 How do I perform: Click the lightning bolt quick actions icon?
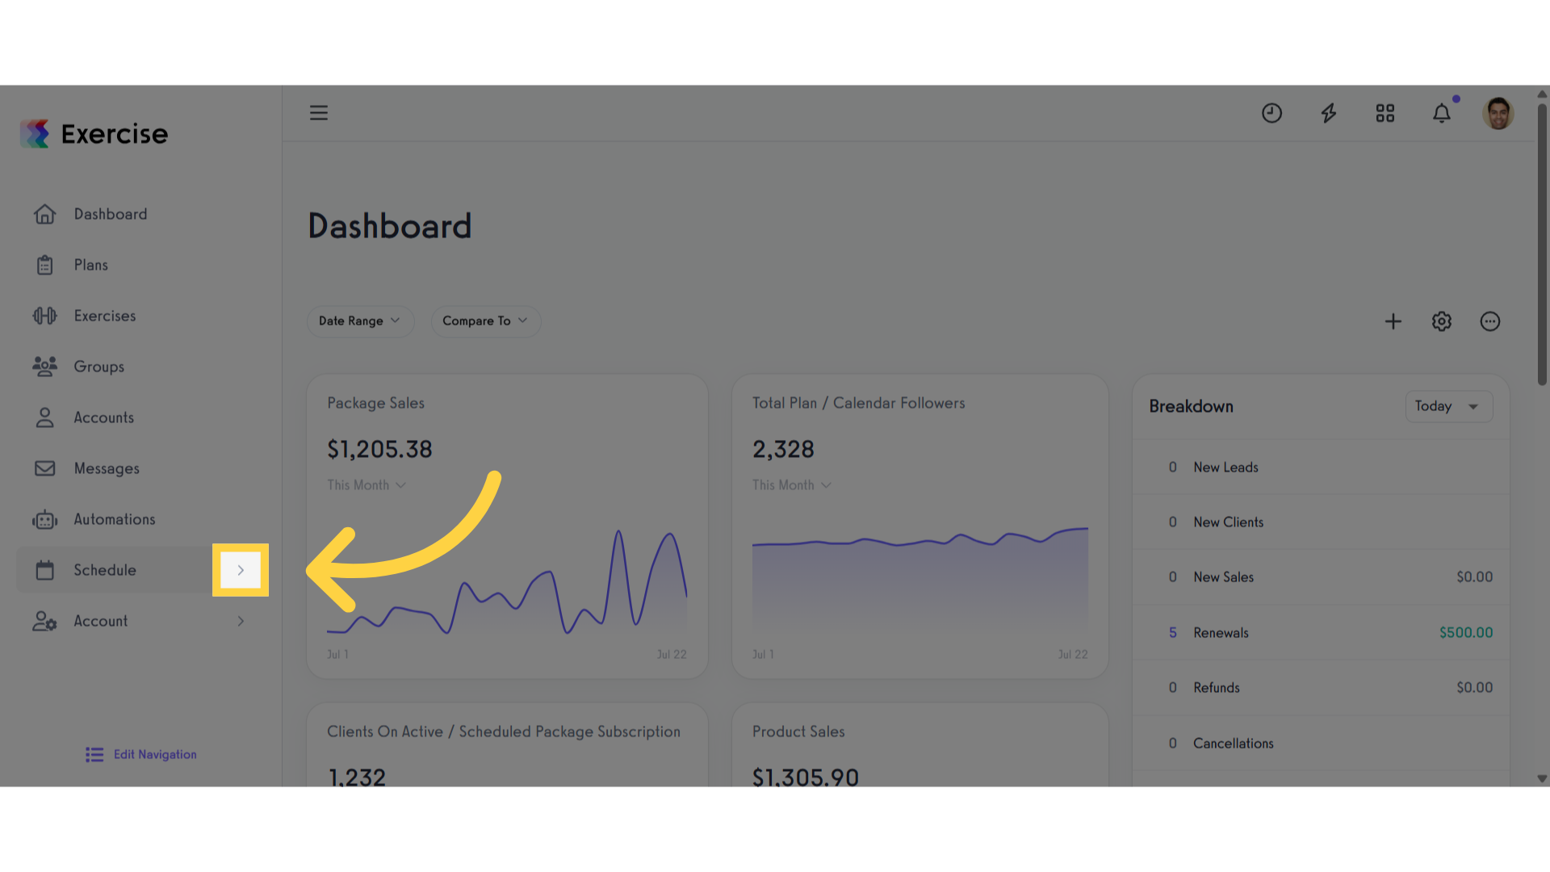click(x=1329, y=113)
